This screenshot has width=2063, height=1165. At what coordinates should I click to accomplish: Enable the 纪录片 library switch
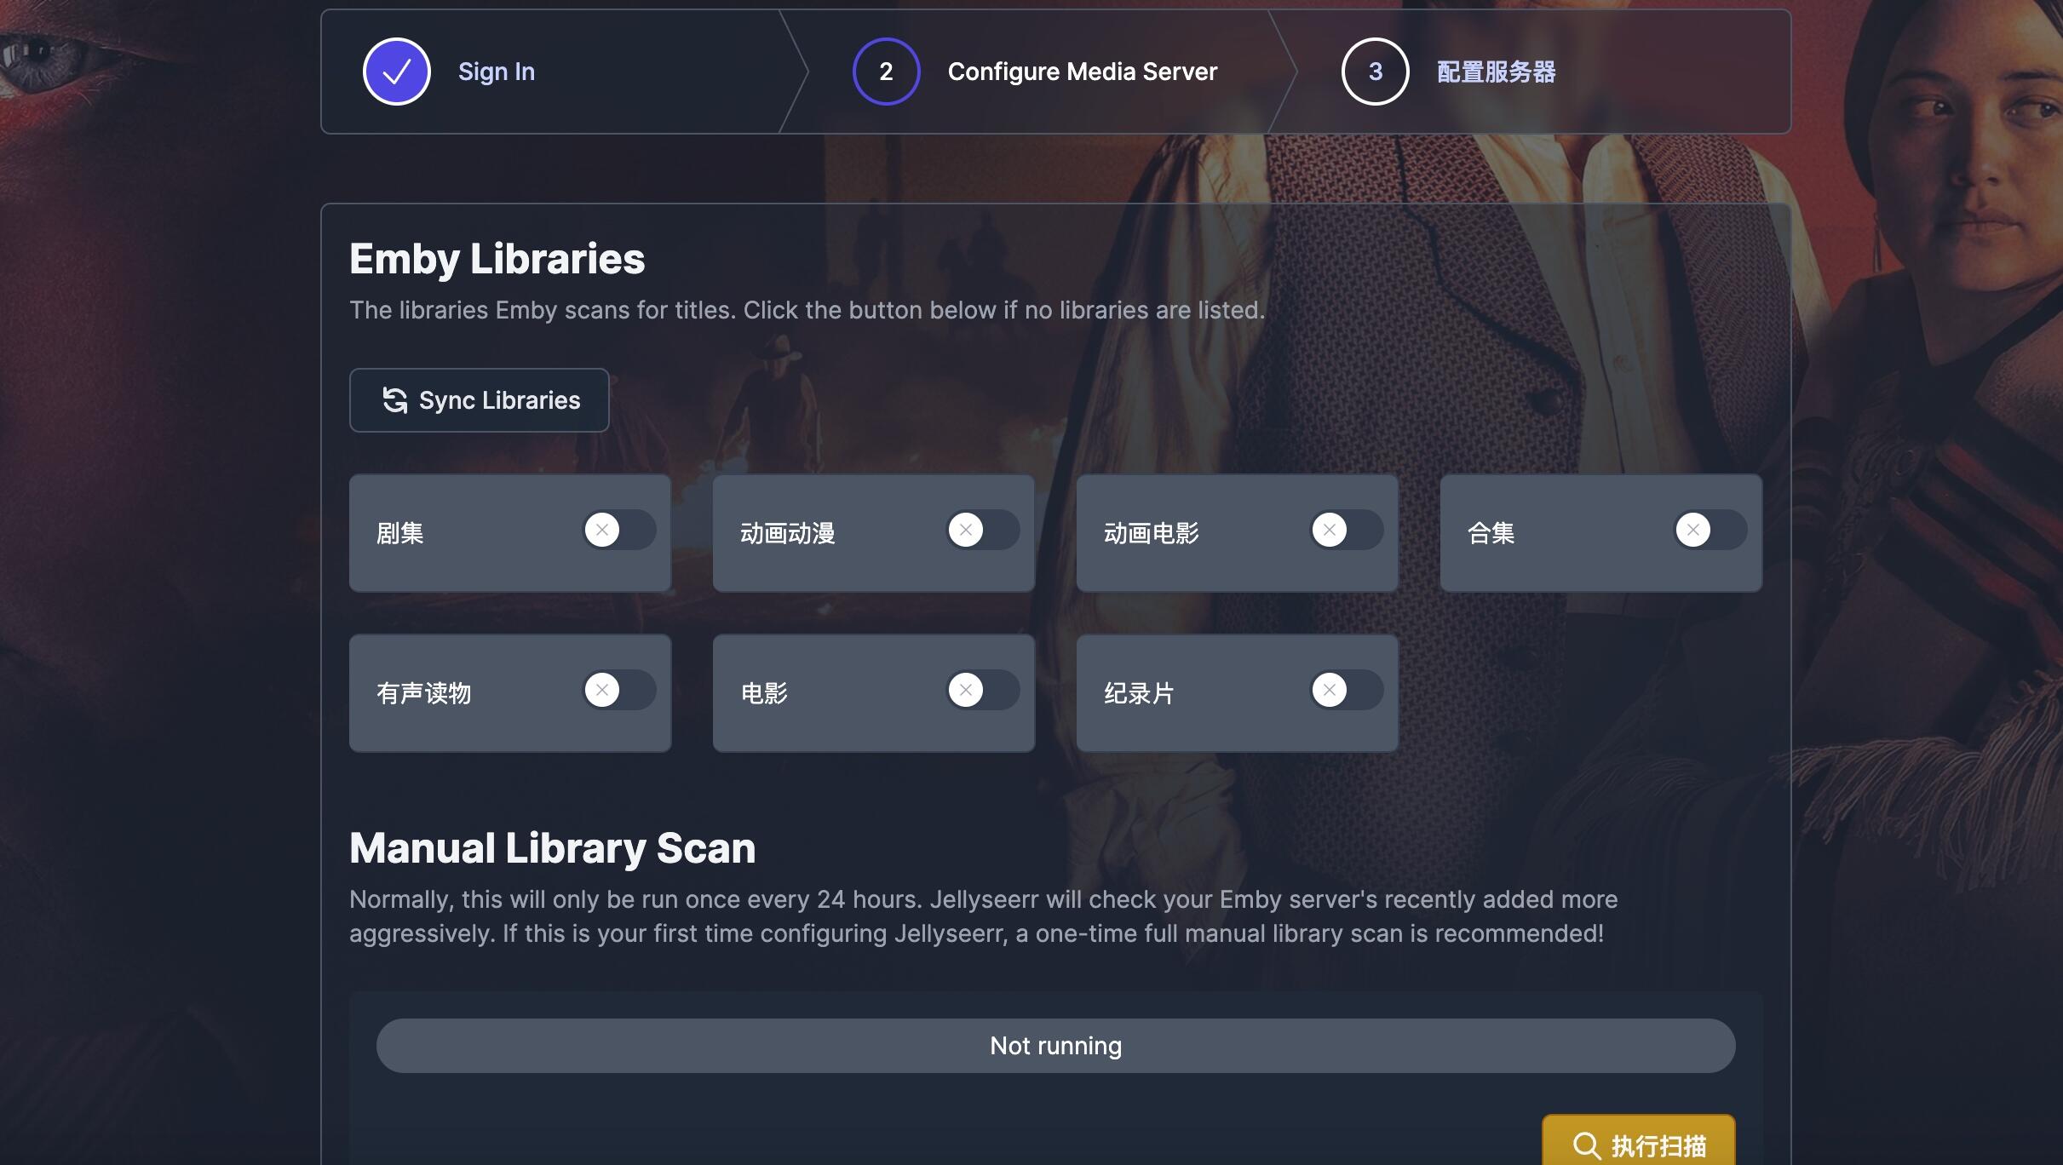pyautogui.click(x=1347, y=691)
